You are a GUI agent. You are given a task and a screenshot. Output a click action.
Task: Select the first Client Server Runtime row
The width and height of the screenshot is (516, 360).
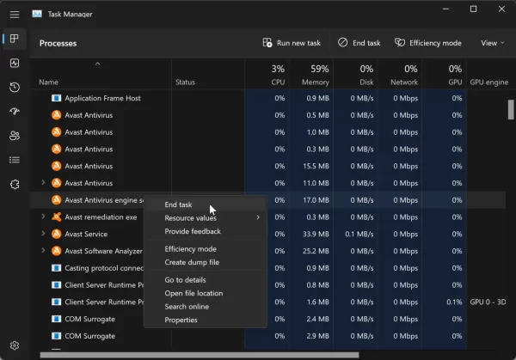268,285
